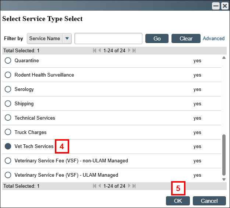Viewport: 230px width, 208px height.
Task: Click the filter text input field
Action: (x=108, y=38)
